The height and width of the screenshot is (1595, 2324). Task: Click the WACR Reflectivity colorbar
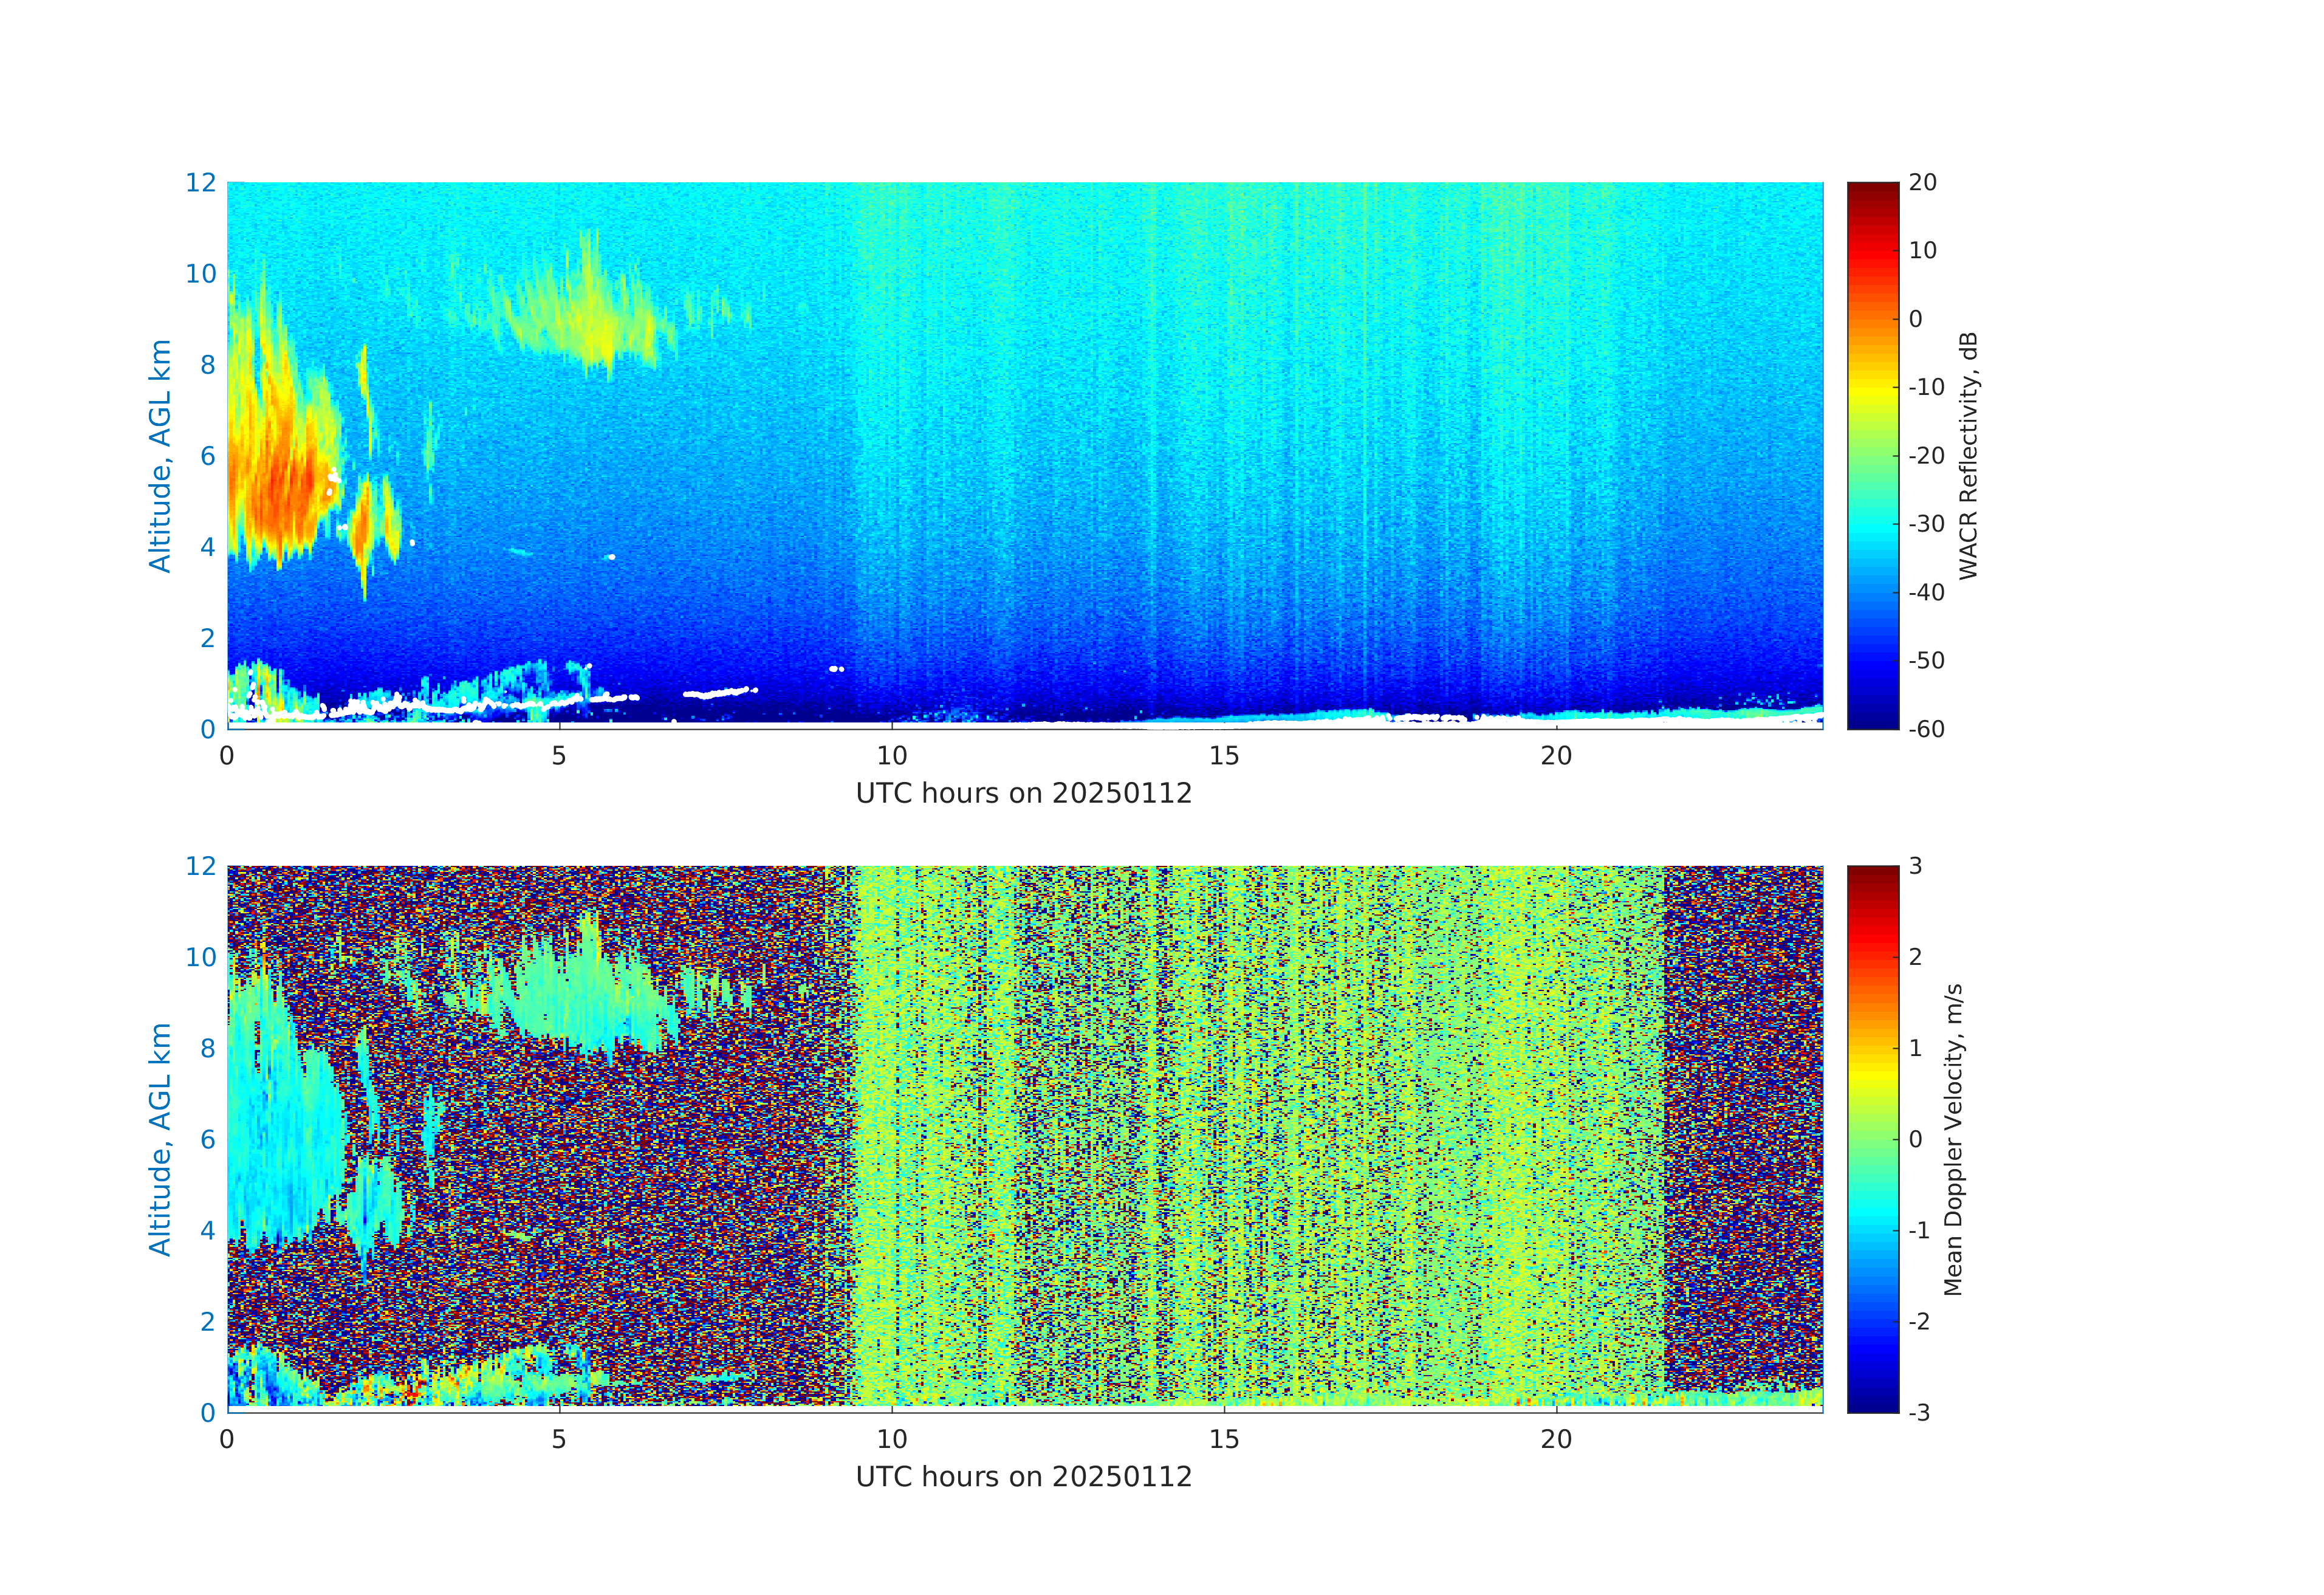[1872, 455]
